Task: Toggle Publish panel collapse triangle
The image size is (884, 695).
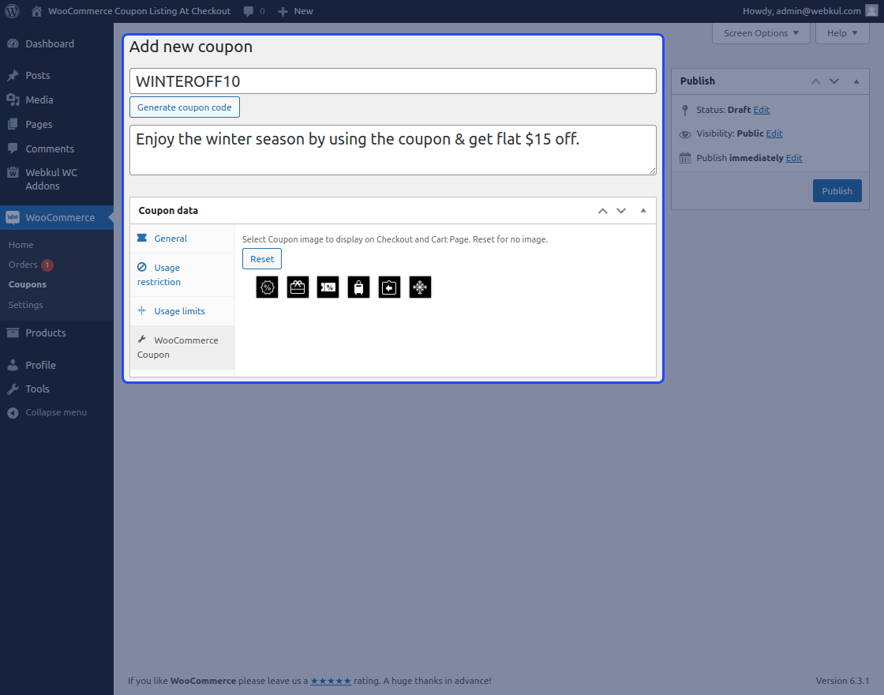Action: click(856, 81)
